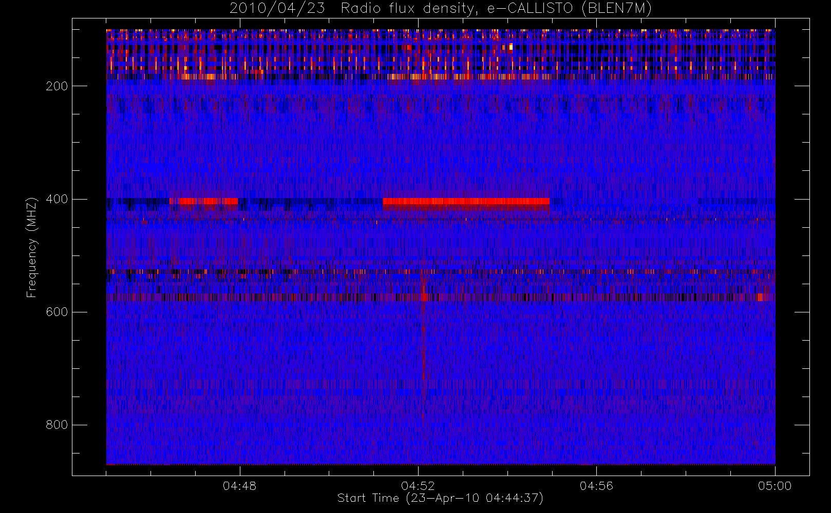
Task: Click the 'Frequency (MHZ)' y-axis label
Action: (32, 247)
